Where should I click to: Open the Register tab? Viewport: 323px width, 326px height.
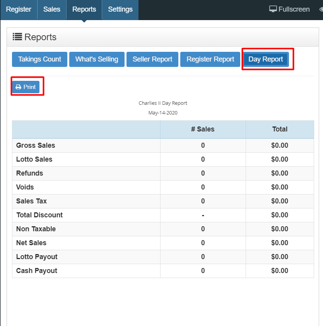tap(19, 9)
